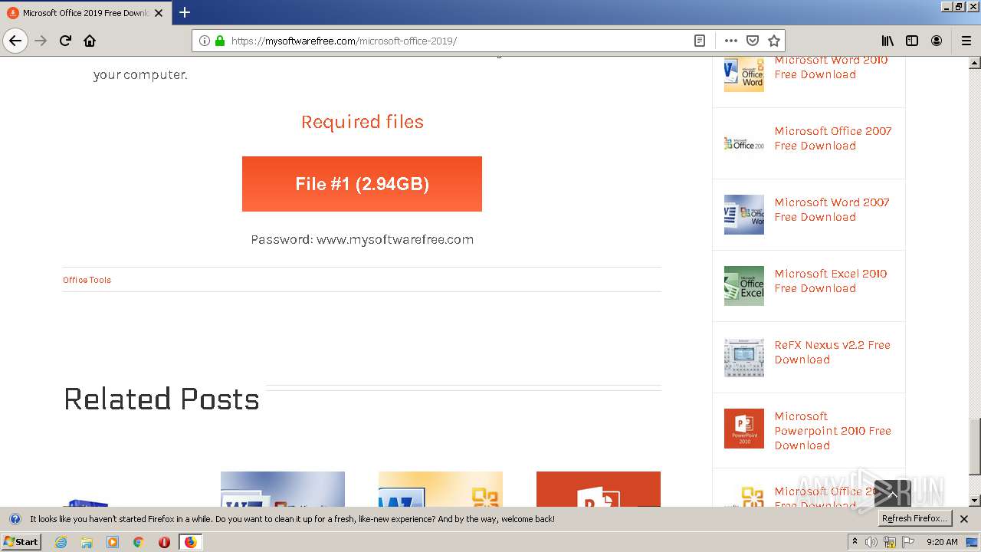981x552 pixels.
Task: Open ReFX Nexus v2.2 Free Download link
Action: [x=832, y=352]
